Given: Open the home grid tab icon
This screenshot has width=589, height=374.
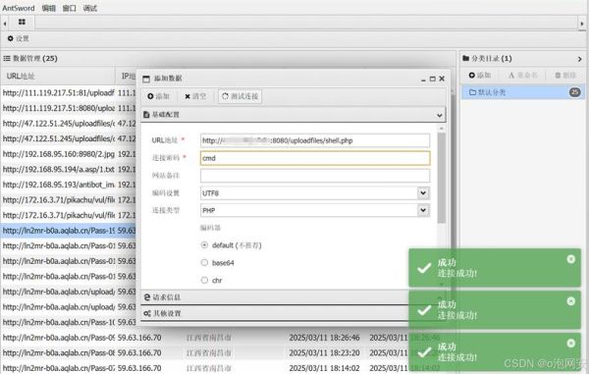Looking at the screenshot, I should [22, 23].
